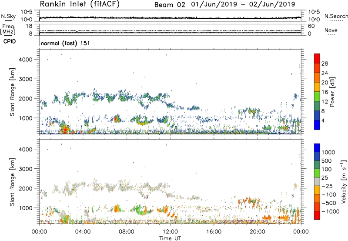Click the blue bottom of the power colorbar

[x=317, y=125]
